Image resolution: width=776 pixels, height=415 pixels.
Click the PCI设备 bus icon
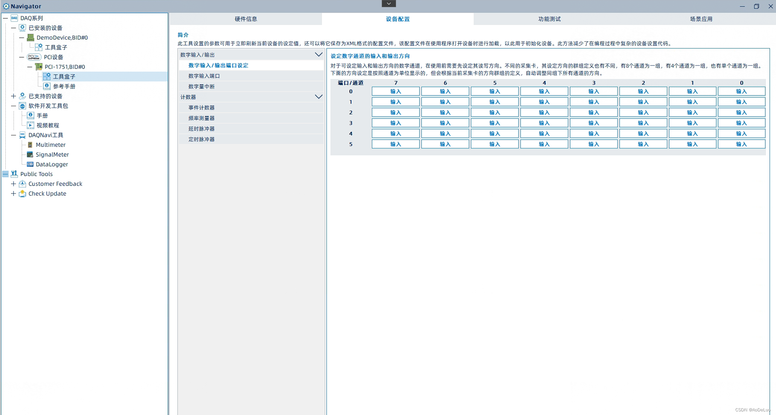point(34,57)
